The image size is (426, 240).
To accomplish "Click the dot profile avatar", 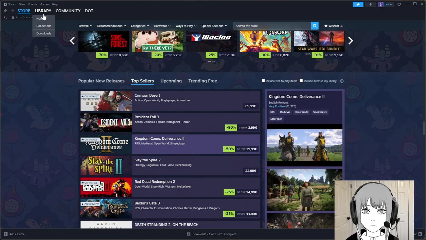I will click(381, 4).
